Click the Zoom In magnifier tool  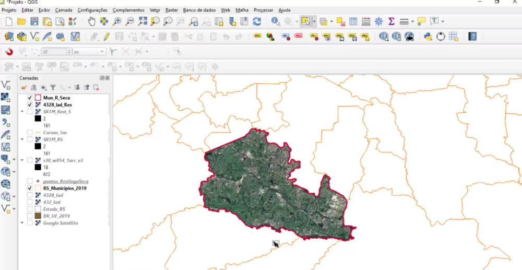[x=117, y=21]
